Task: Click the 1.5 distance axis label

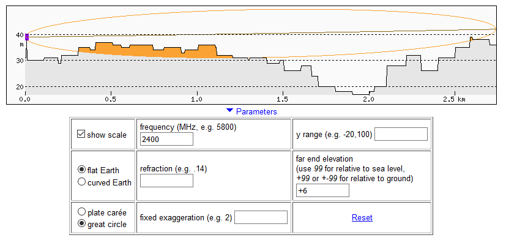Action: [282, 99]
